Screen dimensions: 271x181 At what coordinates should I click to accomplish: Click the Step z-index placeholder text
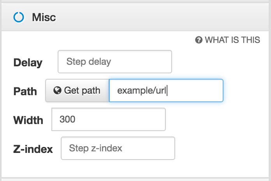pos(95,148)
